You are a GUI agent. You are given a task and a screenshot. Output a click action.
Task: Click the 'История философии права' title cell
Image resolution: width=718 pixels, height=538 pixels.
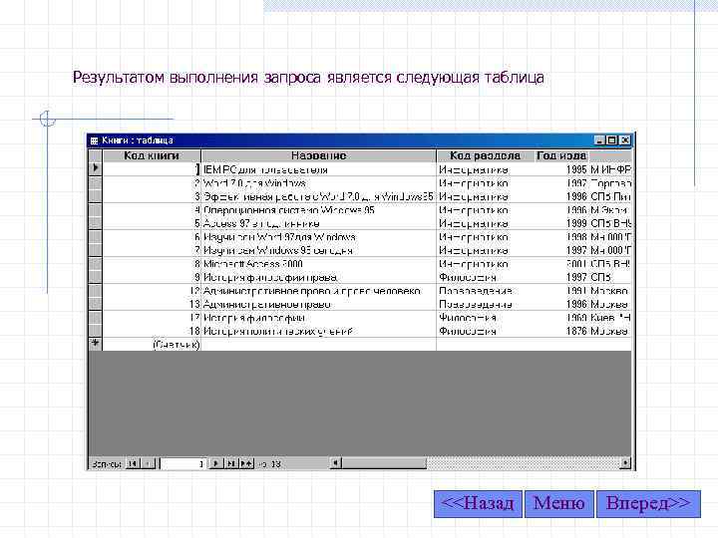pos(319,277)
